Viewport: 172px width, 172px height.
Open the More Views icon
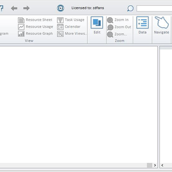pyautogui.click(x=60, y=34)
